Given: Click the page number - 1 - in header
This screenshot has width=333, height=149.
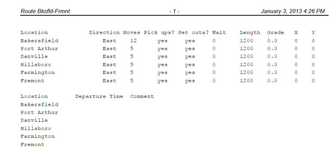Looking at the screenshot, I should [175, 12].
